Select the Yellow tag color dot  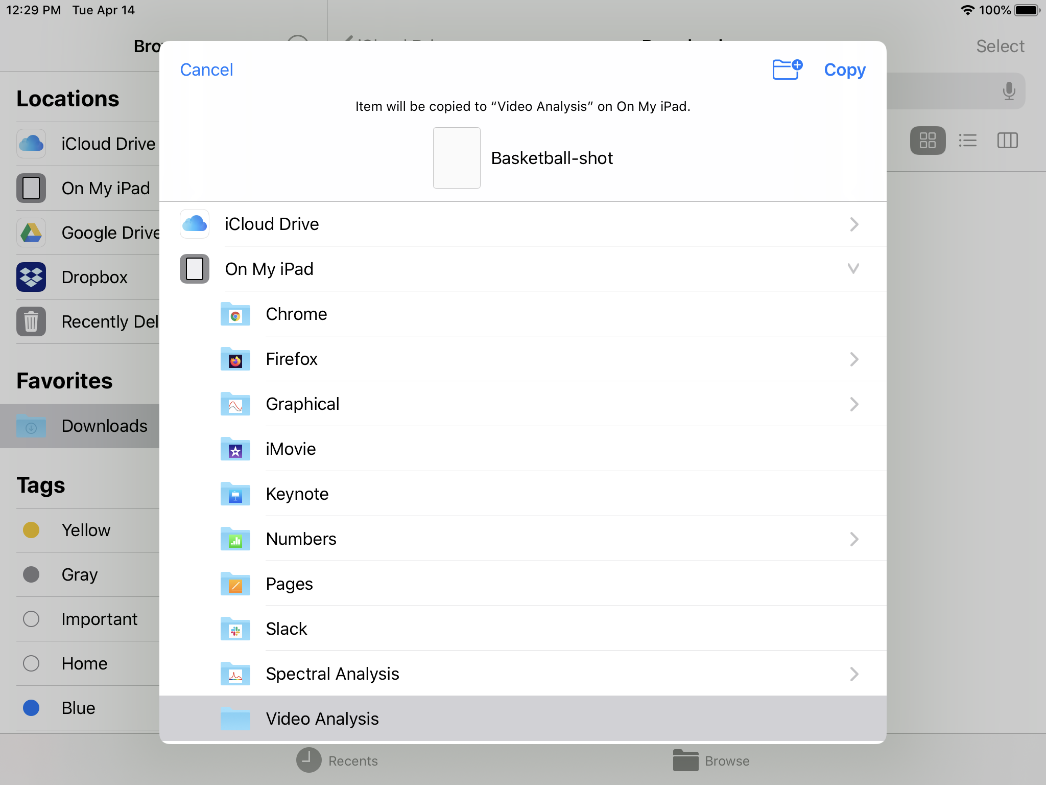(31, 530)
